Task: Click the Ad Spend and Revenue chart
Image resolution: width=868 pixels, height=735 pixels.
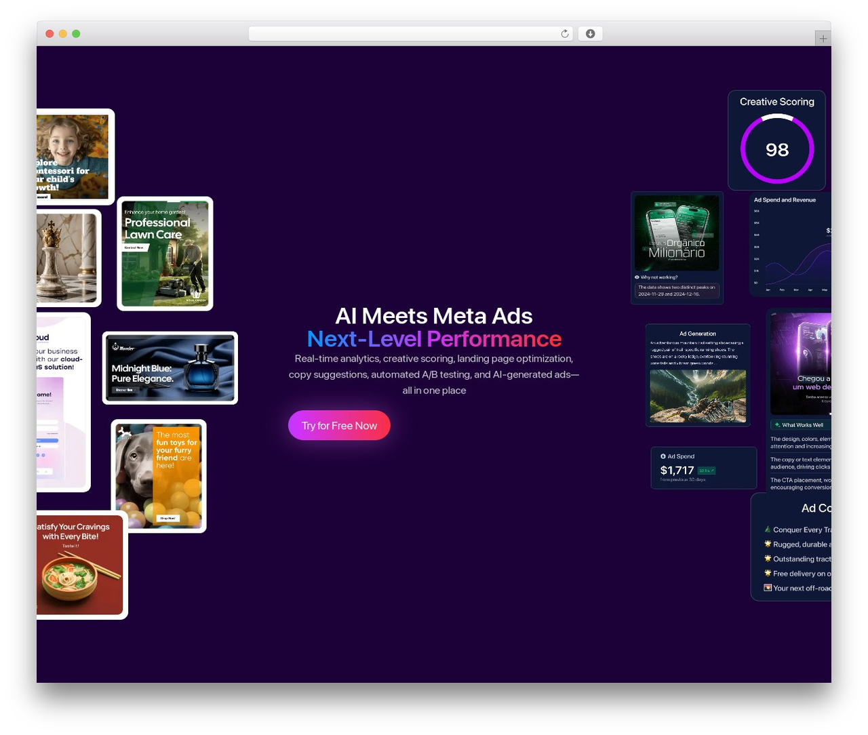Action: [791, 245]
